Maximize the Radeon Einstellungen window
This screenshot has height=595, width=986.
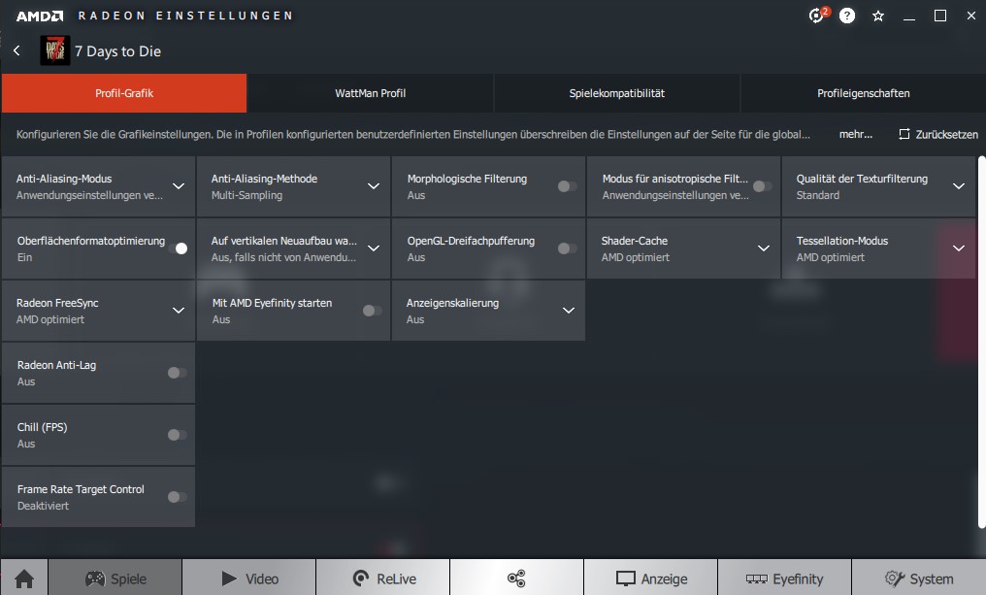[x=940, y=16]
